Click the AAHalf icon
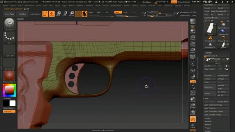 click(x=193, y=51)
